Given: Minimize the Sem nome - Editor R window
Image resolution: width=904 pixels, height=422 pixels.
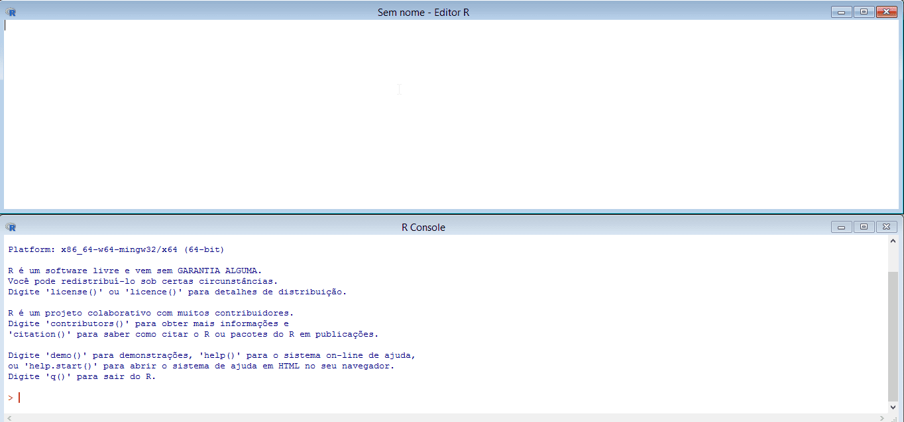Looking at the screenshot, I should (841, 12).
